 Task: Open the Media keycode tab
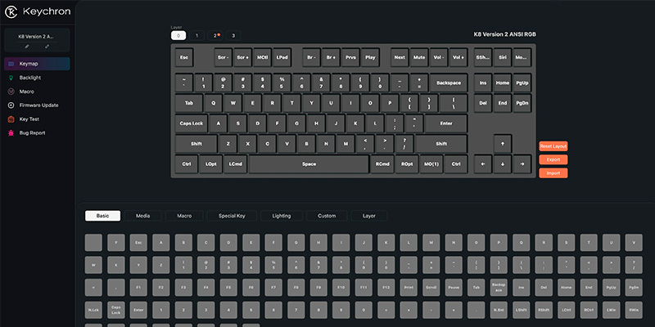pos(142,216)
